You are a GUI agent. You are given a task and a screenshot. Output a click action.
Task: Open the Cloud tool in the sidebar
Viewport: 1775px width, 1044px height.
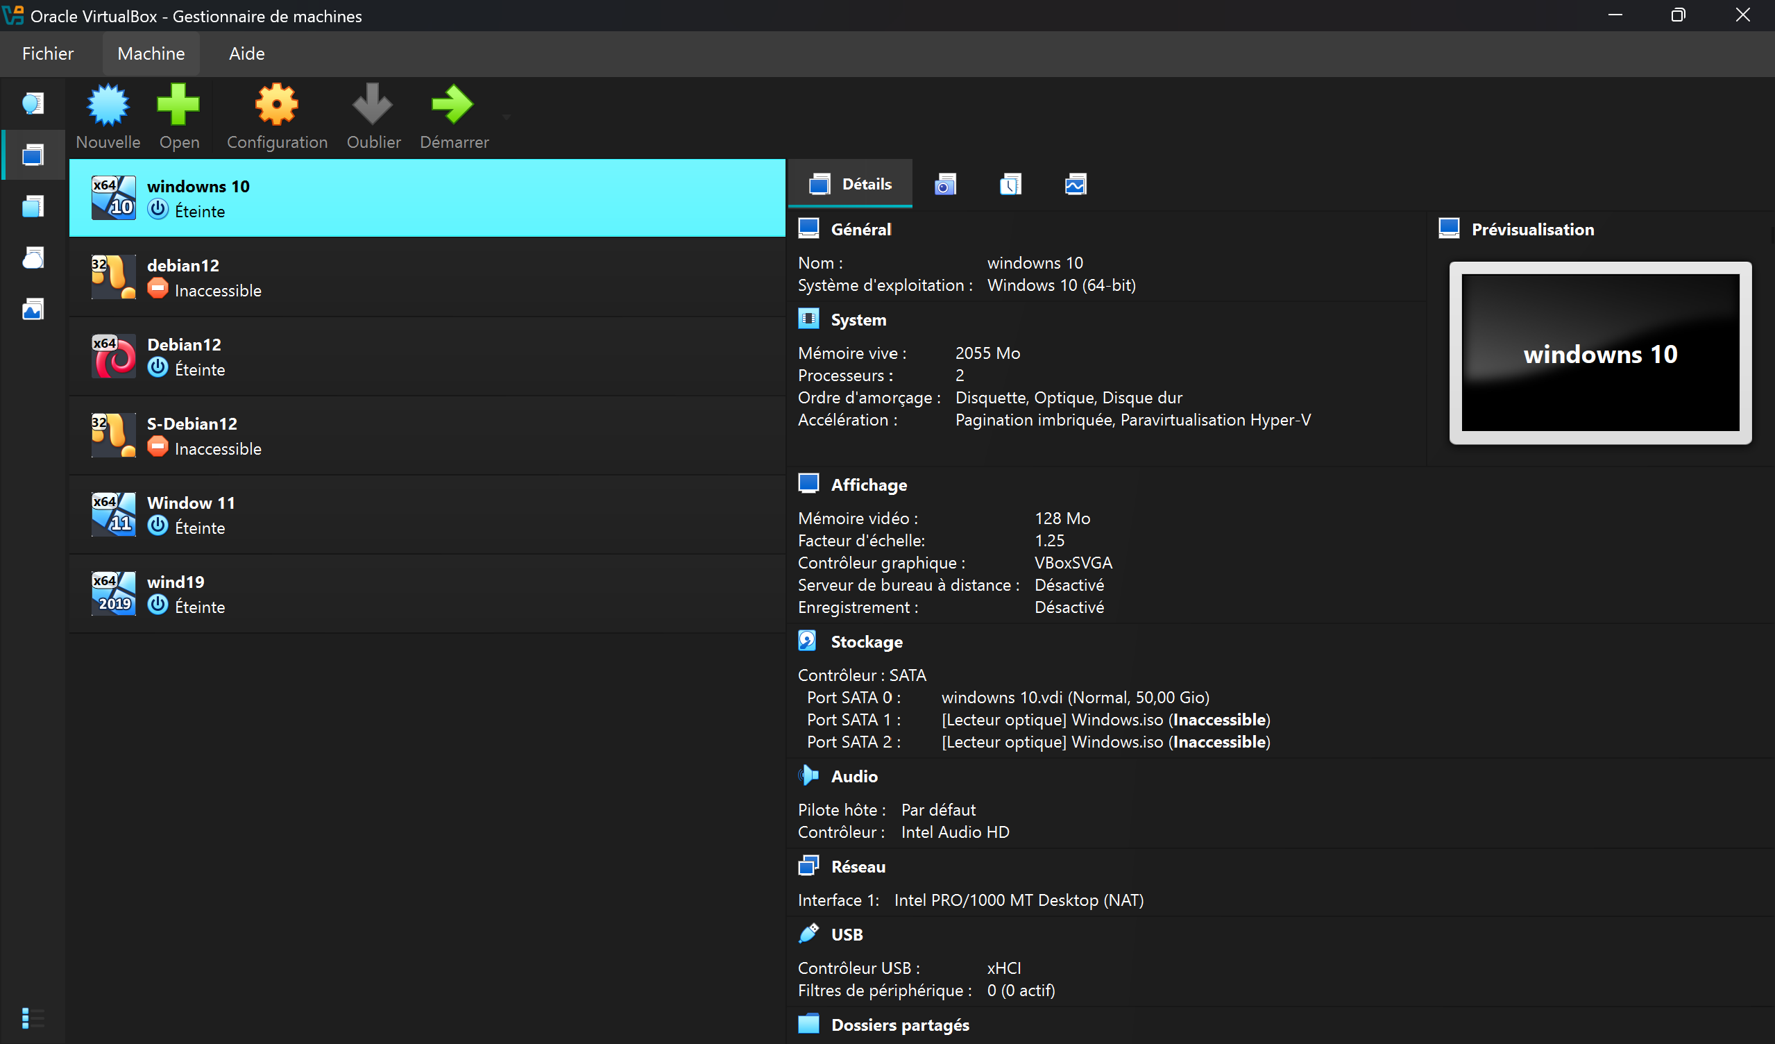33,258
